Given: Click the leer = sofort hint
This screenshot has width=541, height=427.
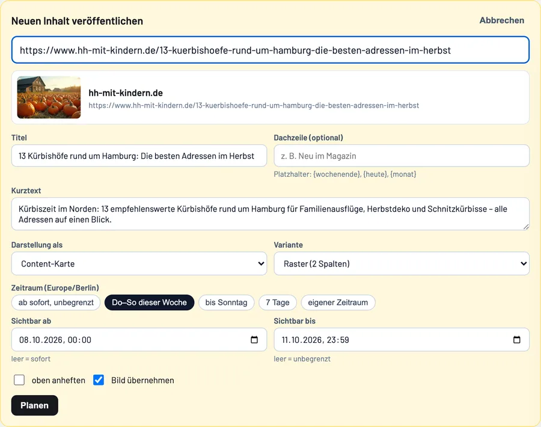Looking at the screenshot, I should click(31, 359).
